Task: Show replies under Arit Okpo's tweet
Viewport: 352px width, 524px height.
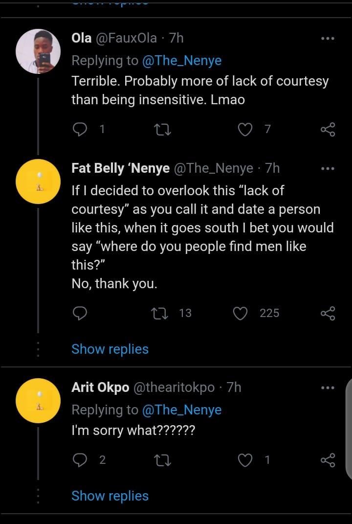Action: (x=110, y=496)
